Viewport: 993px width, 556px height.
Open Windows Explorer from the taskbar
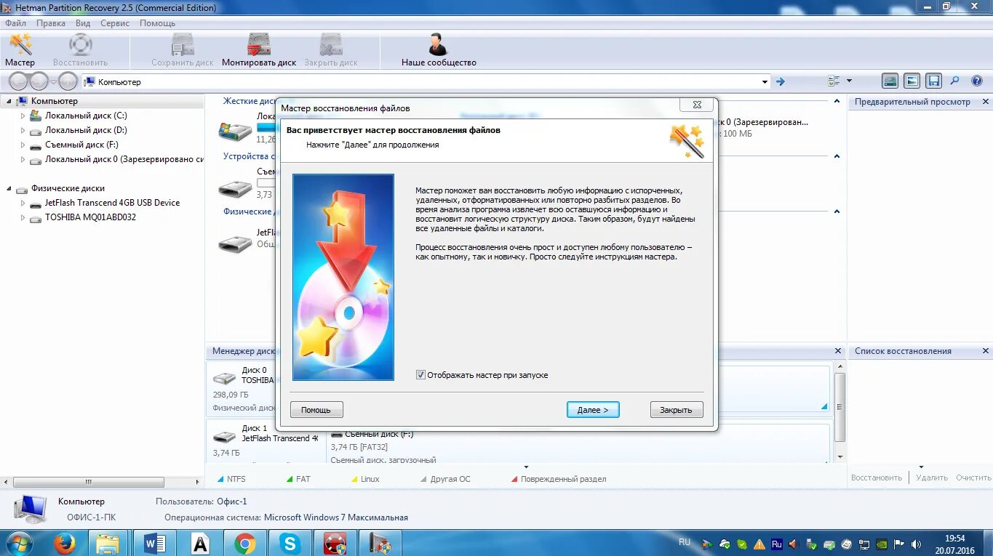pyautogui.click(x=108, y=543)
